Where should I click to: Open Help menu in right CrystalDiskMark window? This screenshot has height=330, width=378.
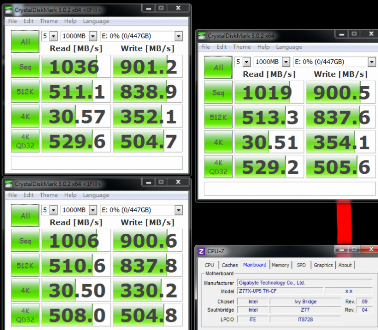[263, 47]
